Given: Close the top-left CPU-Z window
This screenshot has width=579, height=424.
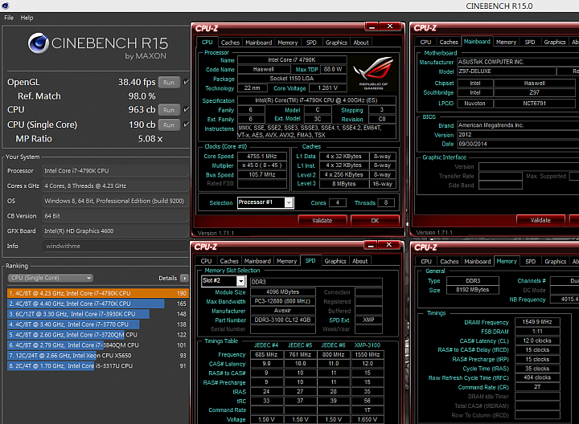Looking at the screenshot, I should [390, 26].
